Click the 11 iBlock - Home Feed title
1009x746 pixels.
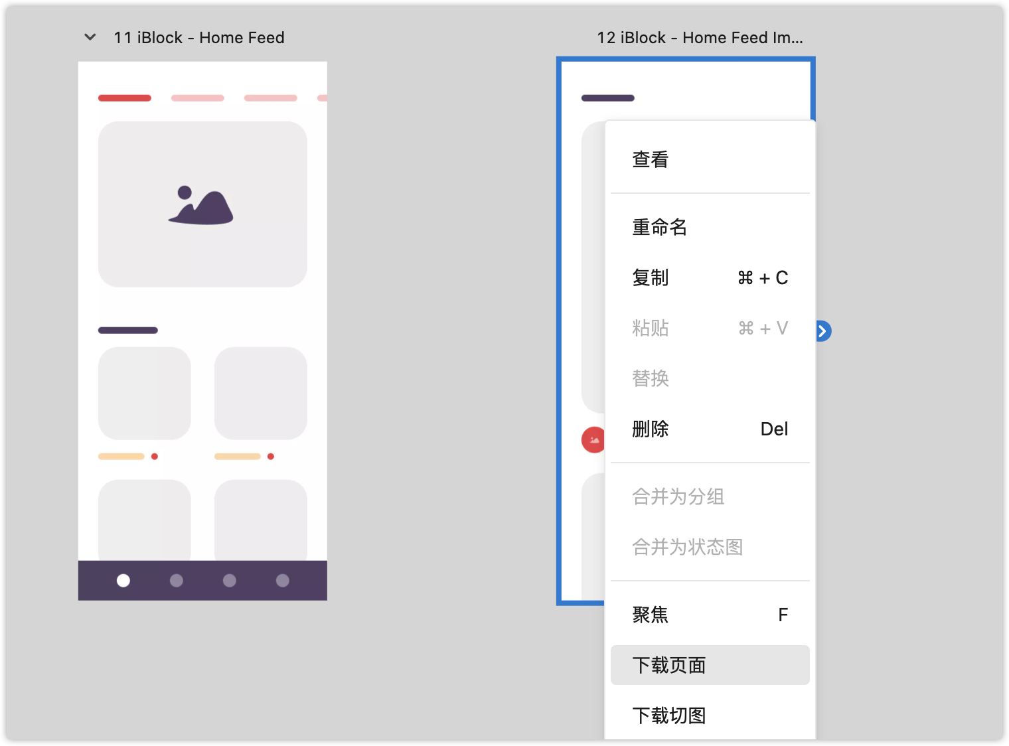[199, 38]
